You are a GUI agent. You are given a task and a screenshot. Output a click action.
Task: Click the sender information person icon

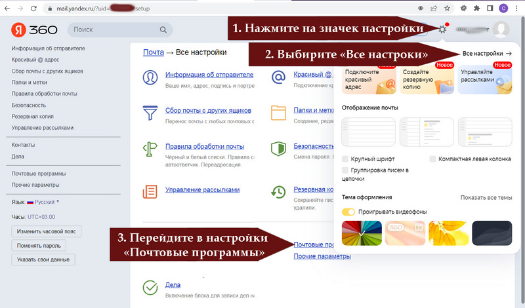[150, 78]
